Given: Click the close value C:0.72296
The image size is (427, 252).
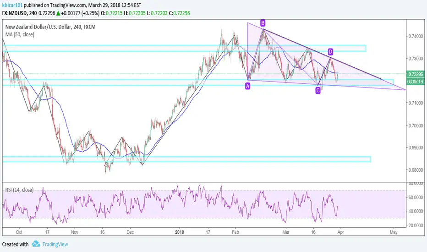Looking at the screenshot, I should 180,13.
